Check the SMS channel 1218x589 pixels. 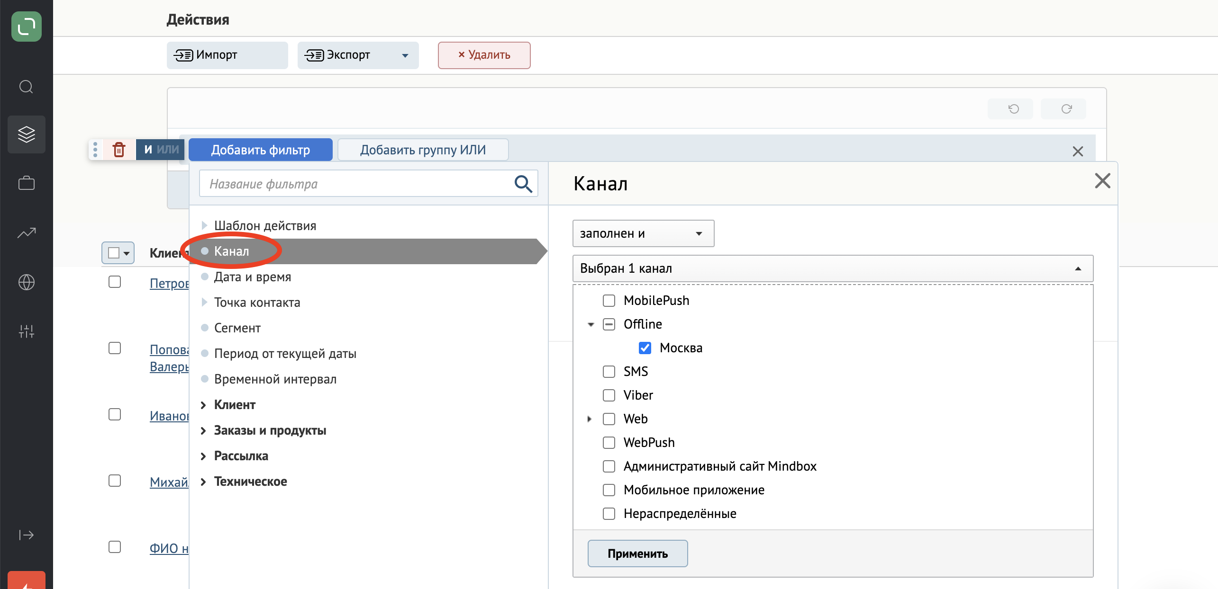[609, 372]
